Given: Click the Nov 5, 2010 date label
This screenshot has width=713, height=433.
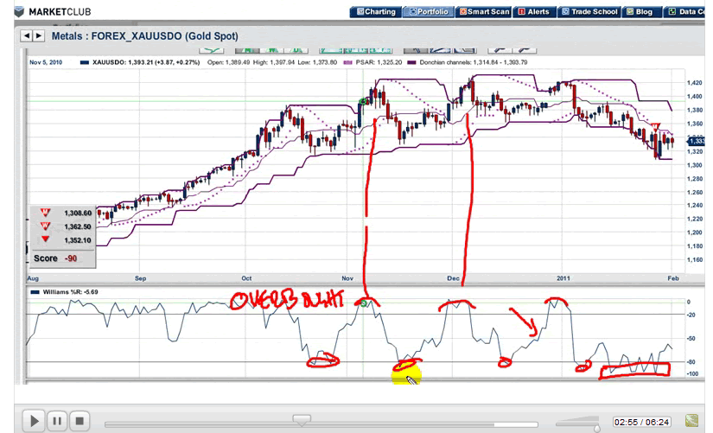Looking at the screenshot, I should coord(46,62).
